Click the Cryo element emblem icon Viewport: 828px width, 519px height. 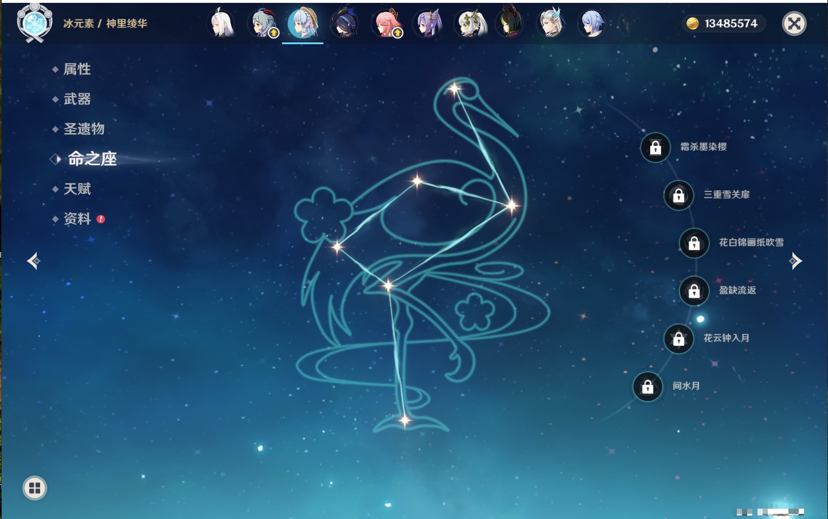(34, 24)
